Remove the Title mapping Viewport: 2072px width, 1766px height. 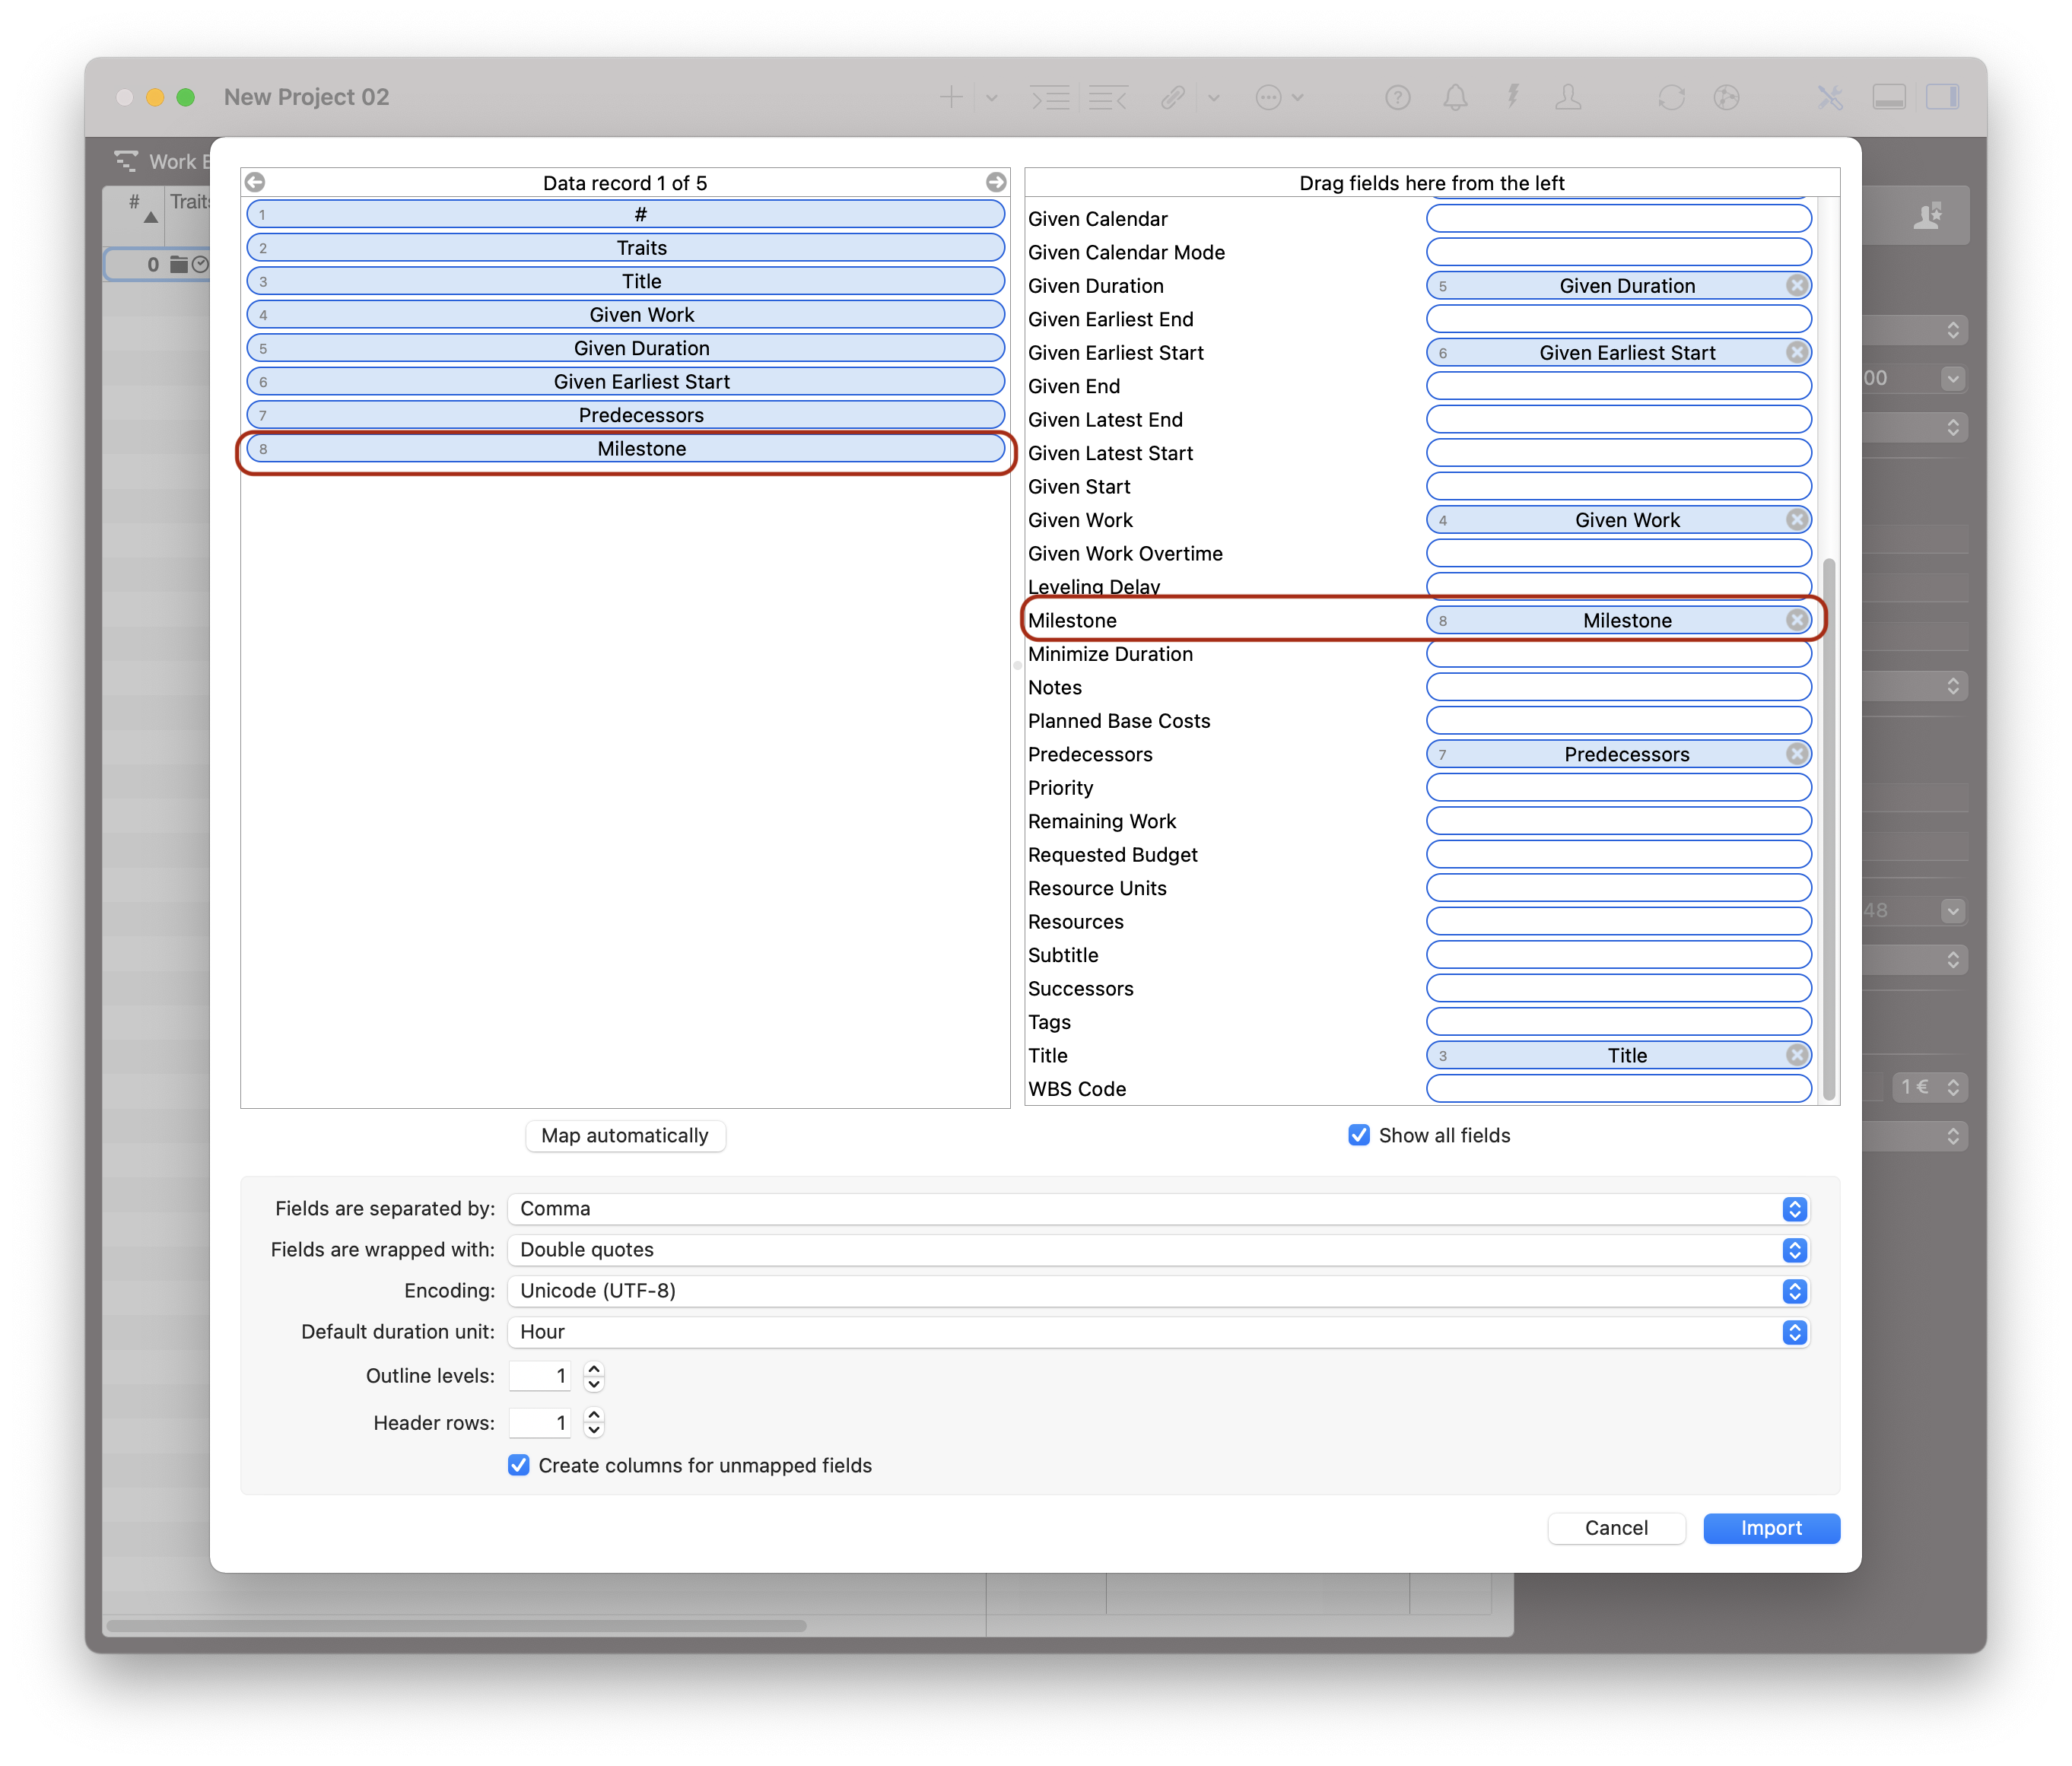[x=1797, y=1055]
